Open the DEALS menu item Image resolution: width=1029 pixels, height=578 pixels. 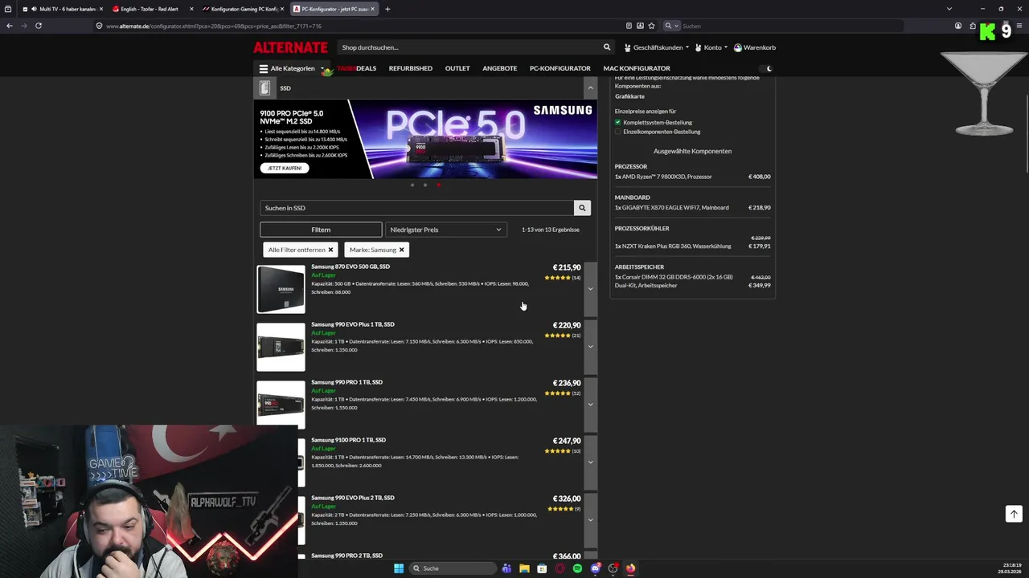[357, 68]
